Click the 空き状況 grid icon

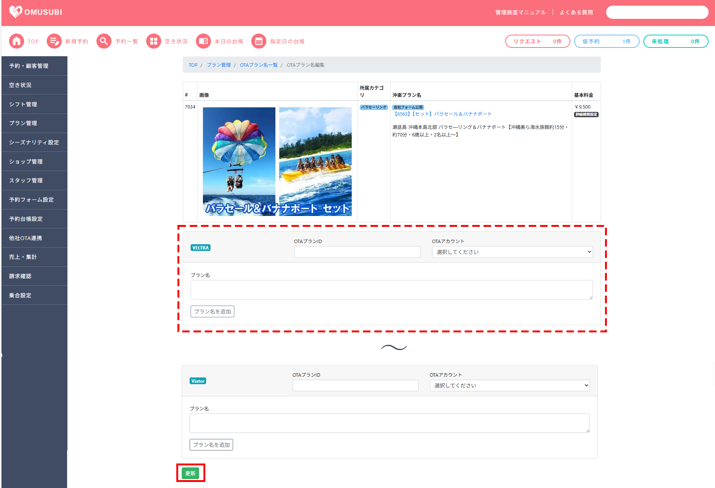[154, 41]
